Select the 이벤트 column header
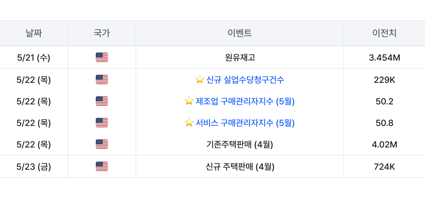 [x=240, y=33]
